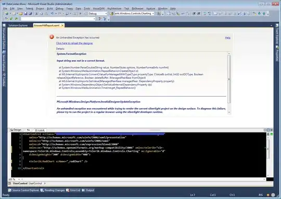
Task: Expand the zoom percent dropdown
Action: (19, 179)
